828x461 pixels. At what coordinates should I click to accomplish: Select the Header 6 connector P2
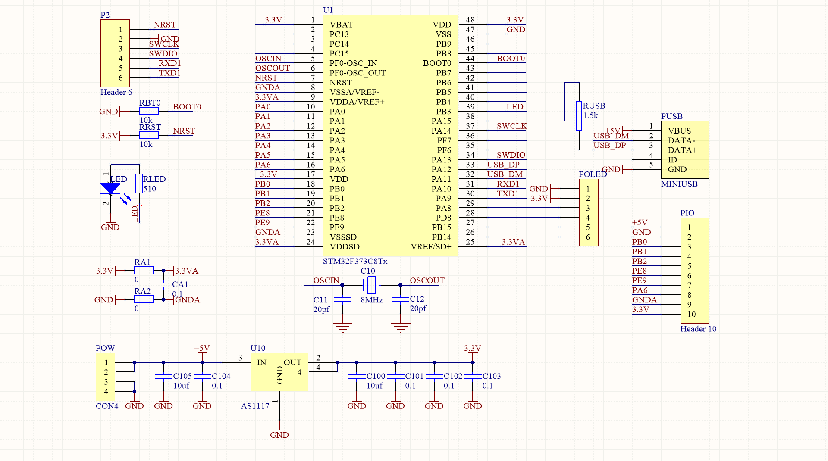115,53
